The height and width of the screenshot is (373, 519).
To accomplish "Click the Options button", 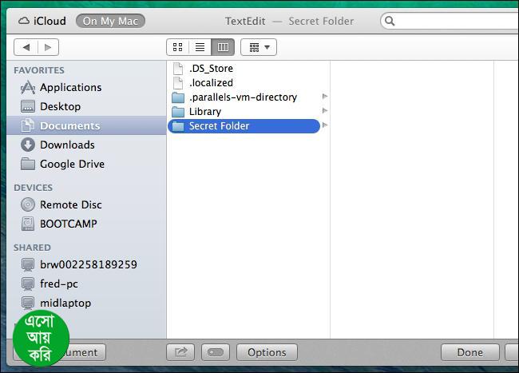I will (x=267, y=352).
